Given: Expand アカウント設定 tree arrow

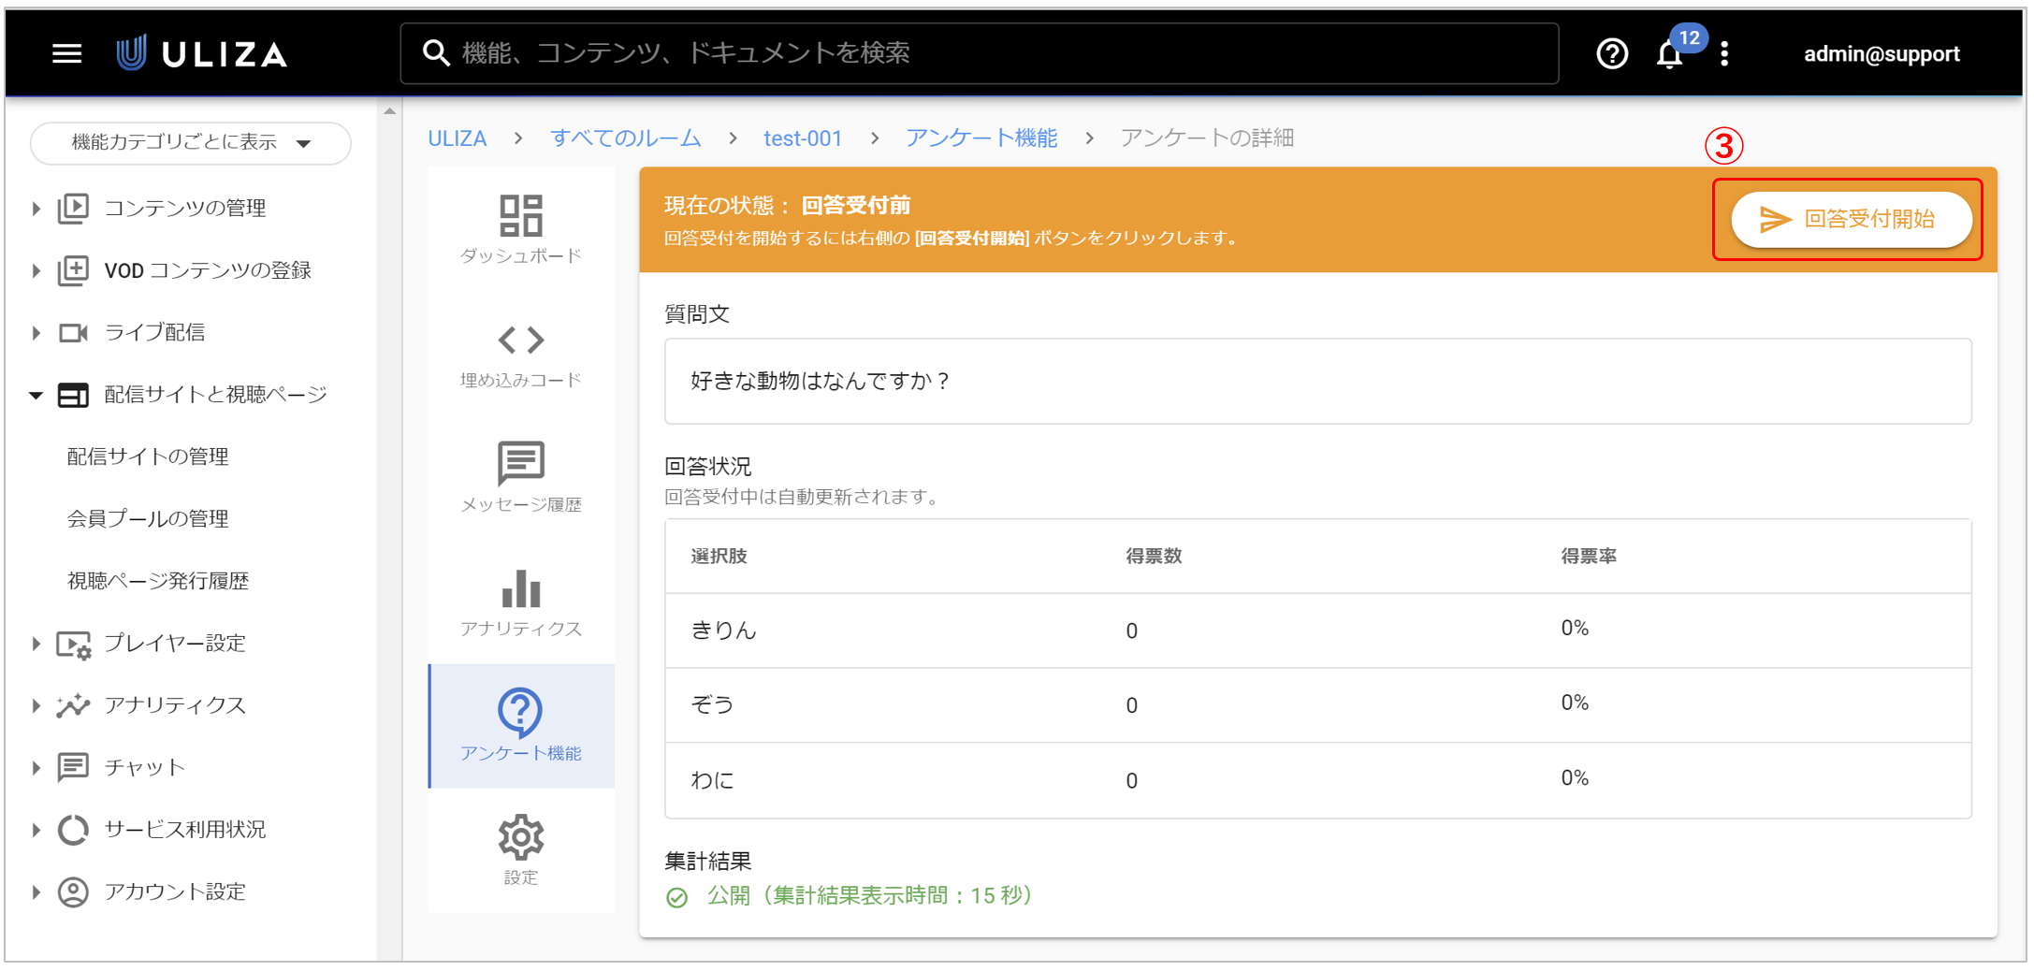Looking at the screenshot, I should [36, 891].
